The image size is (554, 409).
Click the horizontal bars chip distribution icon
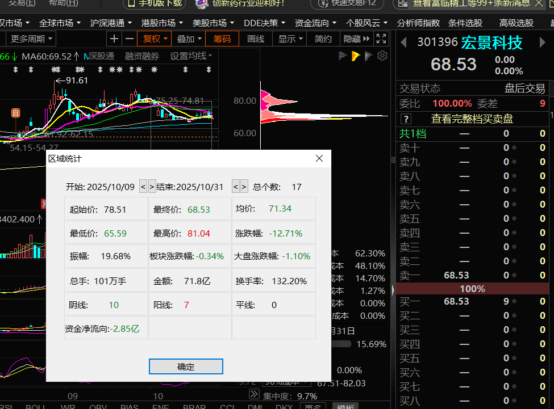pos(343,56)
